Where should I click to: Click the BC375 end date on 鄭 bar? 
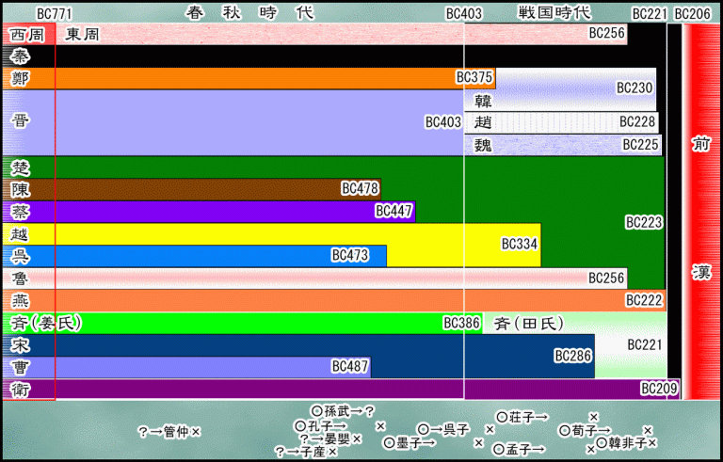click(474, 77)
